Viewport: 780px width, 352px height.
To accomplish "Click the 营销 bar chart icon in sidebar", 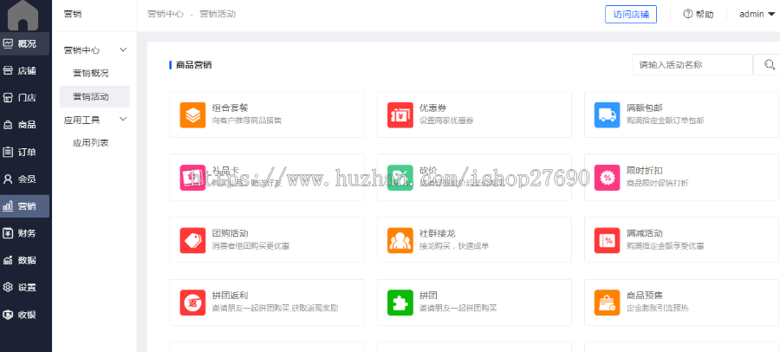I will tap(8, 206).
